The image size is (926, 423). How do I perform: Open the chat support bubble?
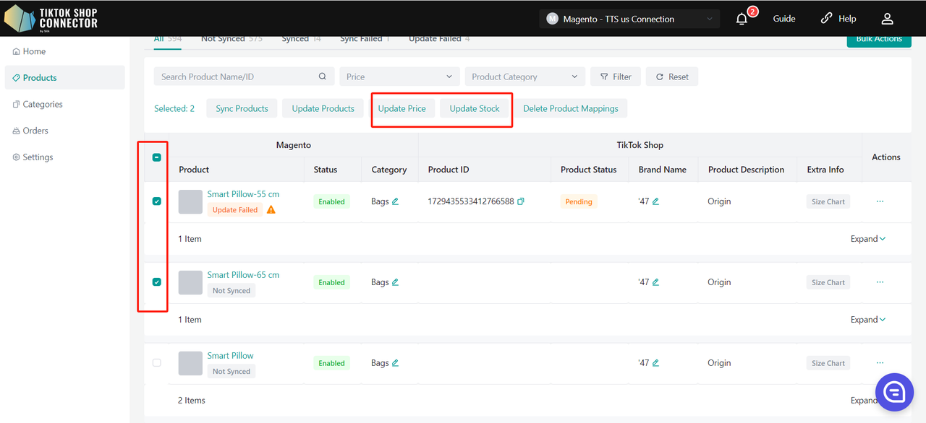pyautogui.click(x=894, y=392)
